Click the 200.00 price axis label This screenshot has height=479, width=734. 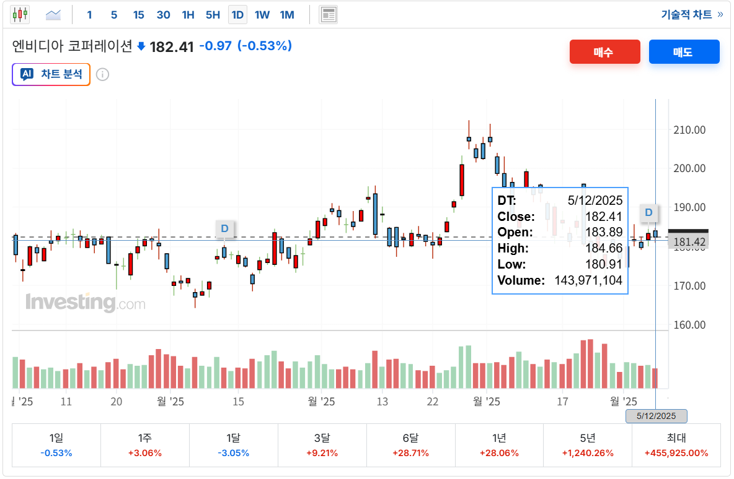click(689, 168)
